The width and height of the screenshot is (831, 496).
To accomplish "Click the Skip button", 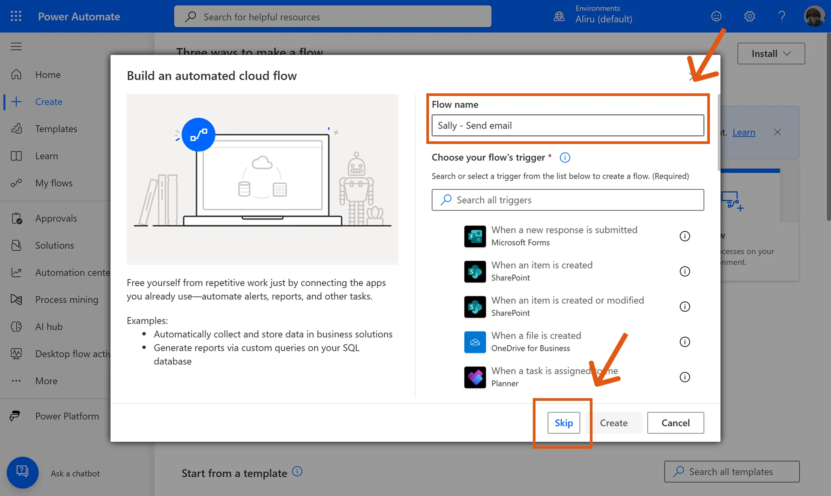I will [x=564, y=423].
